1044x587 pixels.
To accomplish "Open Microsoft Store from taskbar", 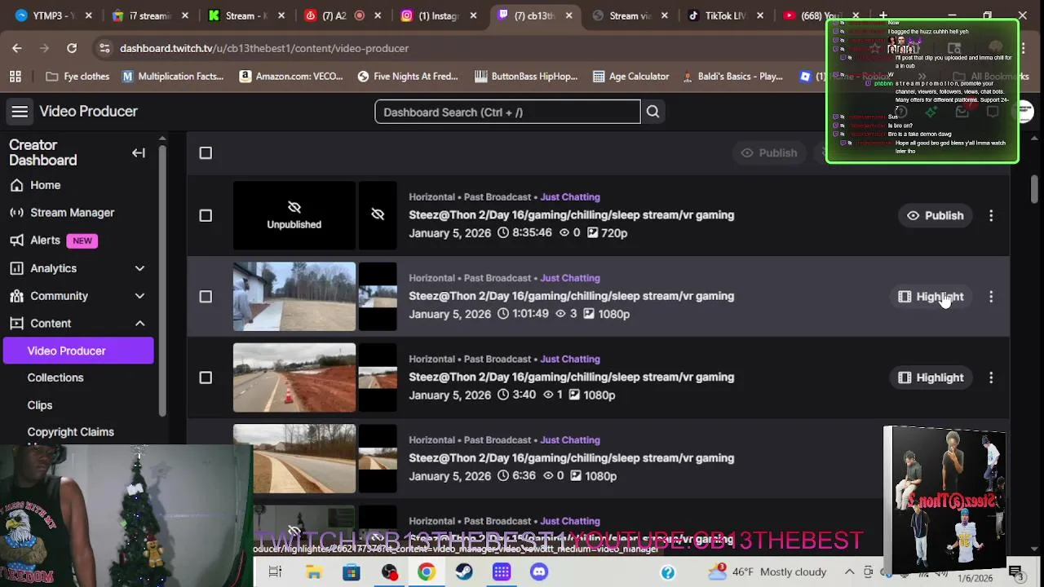I will [351, 572].
